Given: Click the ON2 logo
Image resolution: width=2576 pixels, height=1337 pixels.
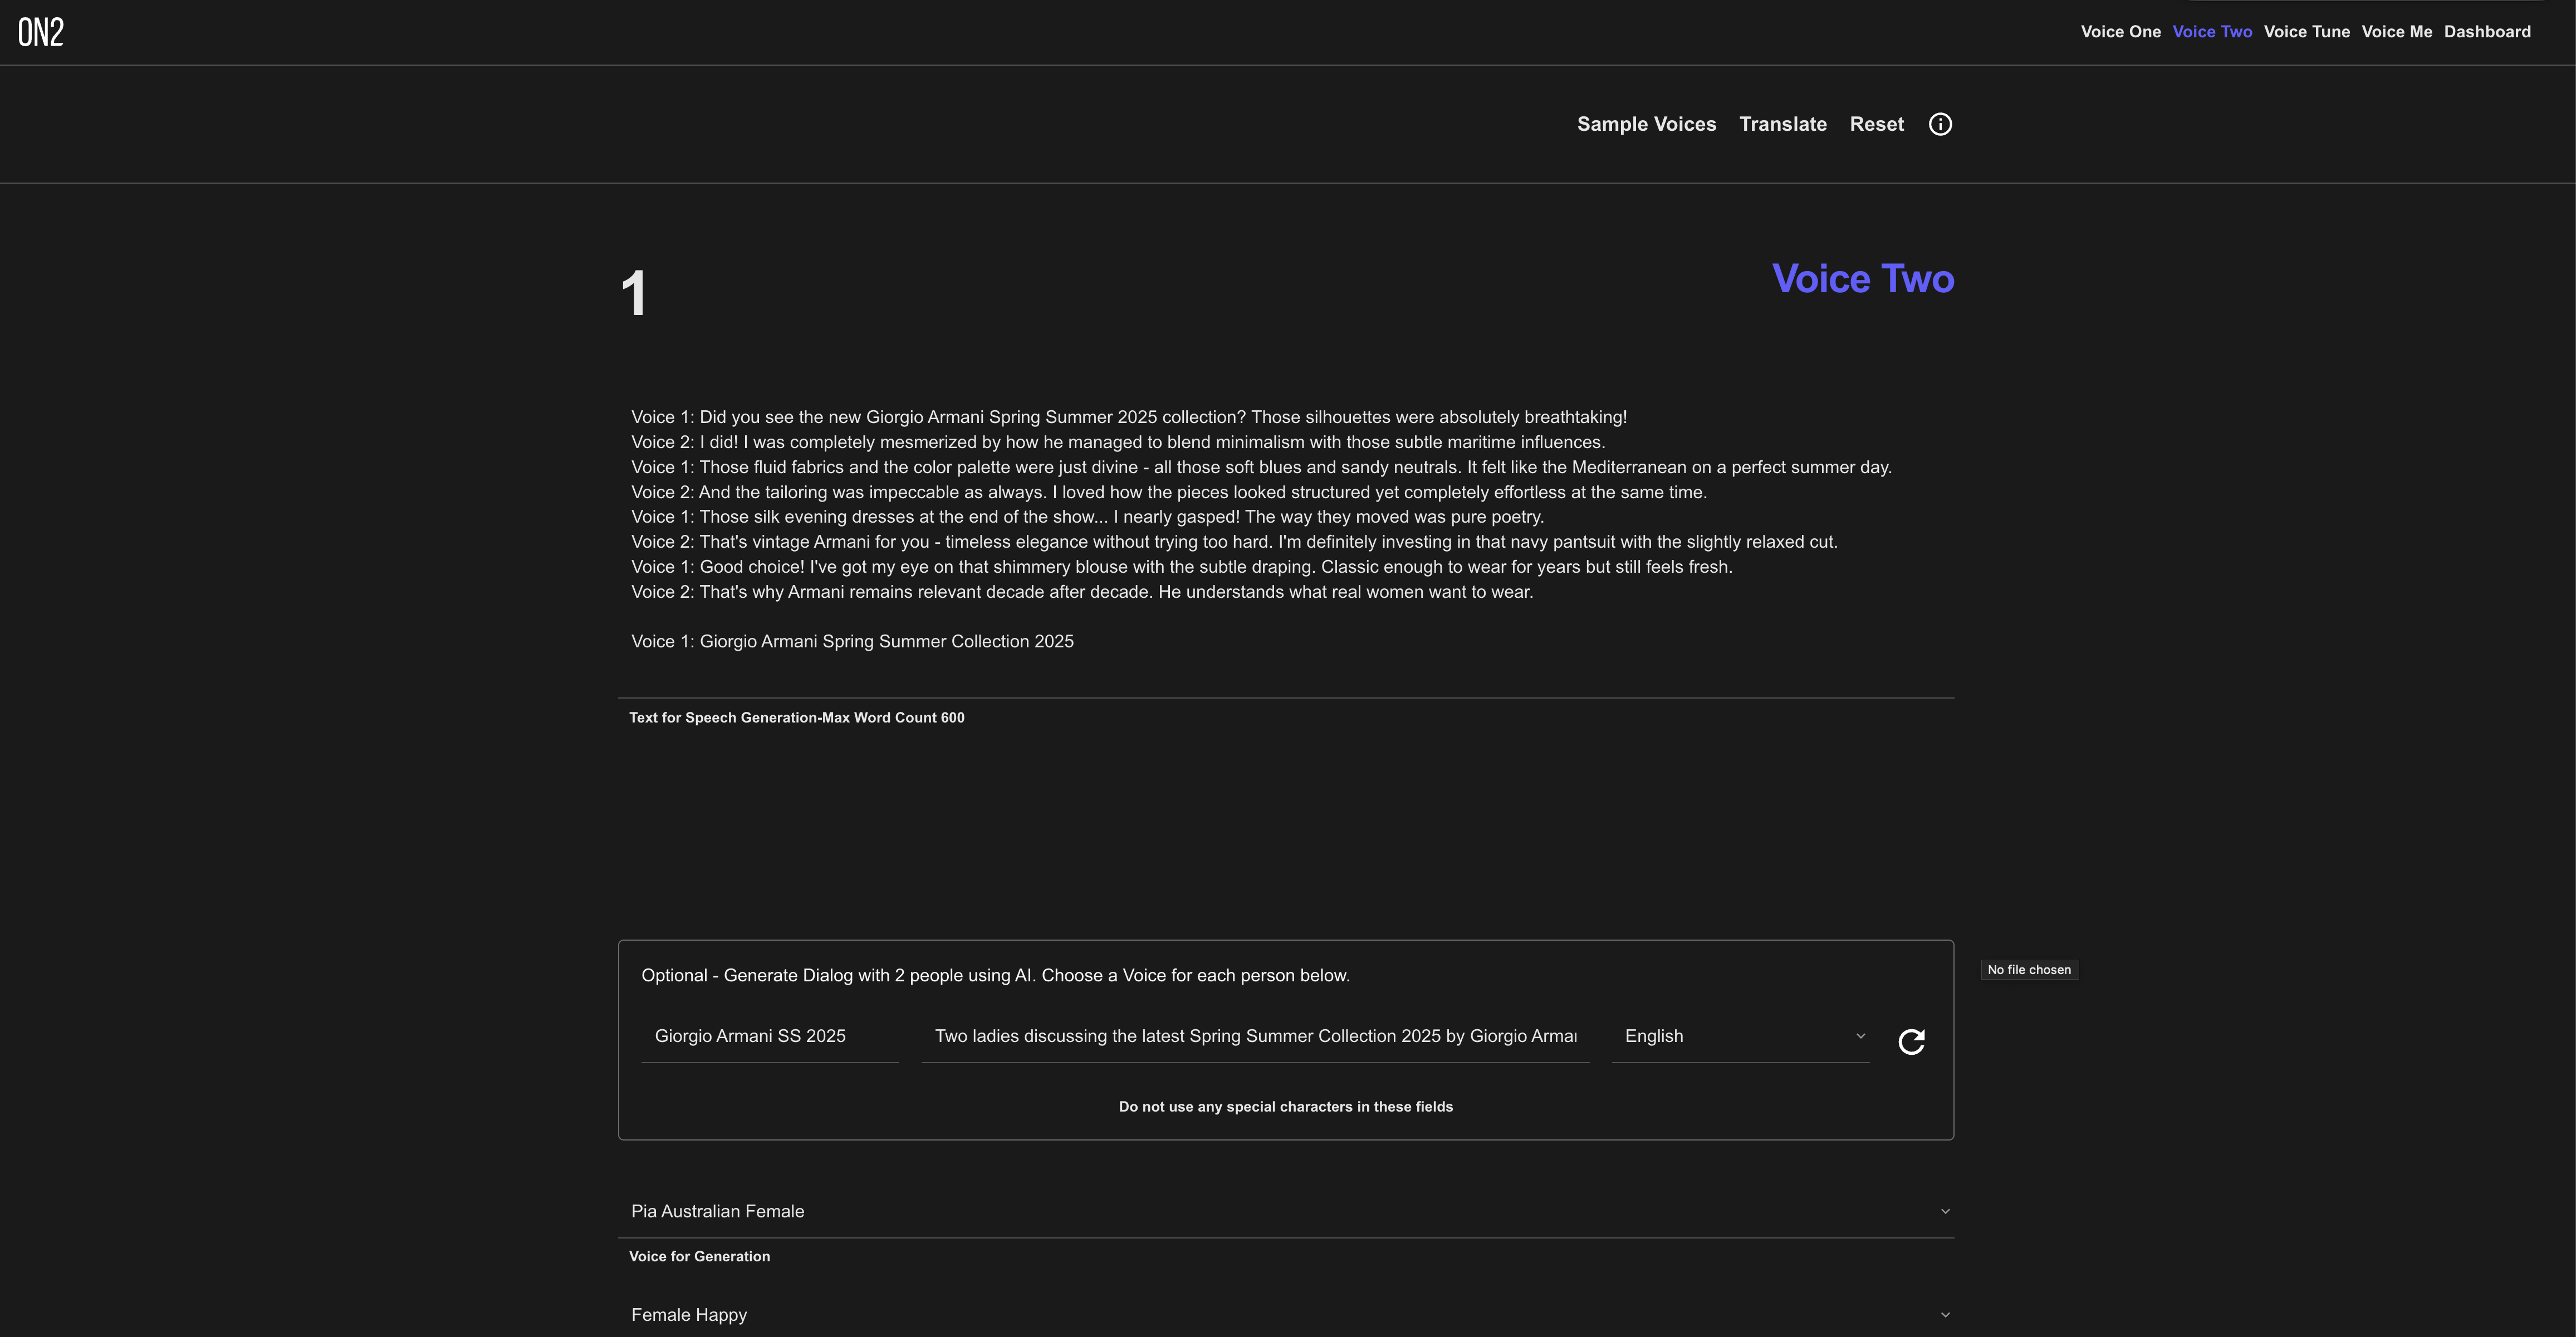Looking at the screenshot, I should tap(41, 32).
